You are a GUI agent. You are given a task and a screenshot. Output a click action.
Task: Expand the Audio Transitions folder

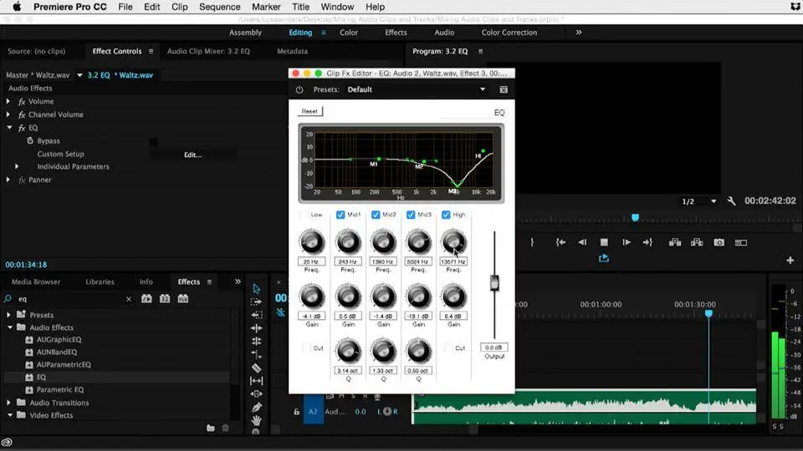pos(8,403)
